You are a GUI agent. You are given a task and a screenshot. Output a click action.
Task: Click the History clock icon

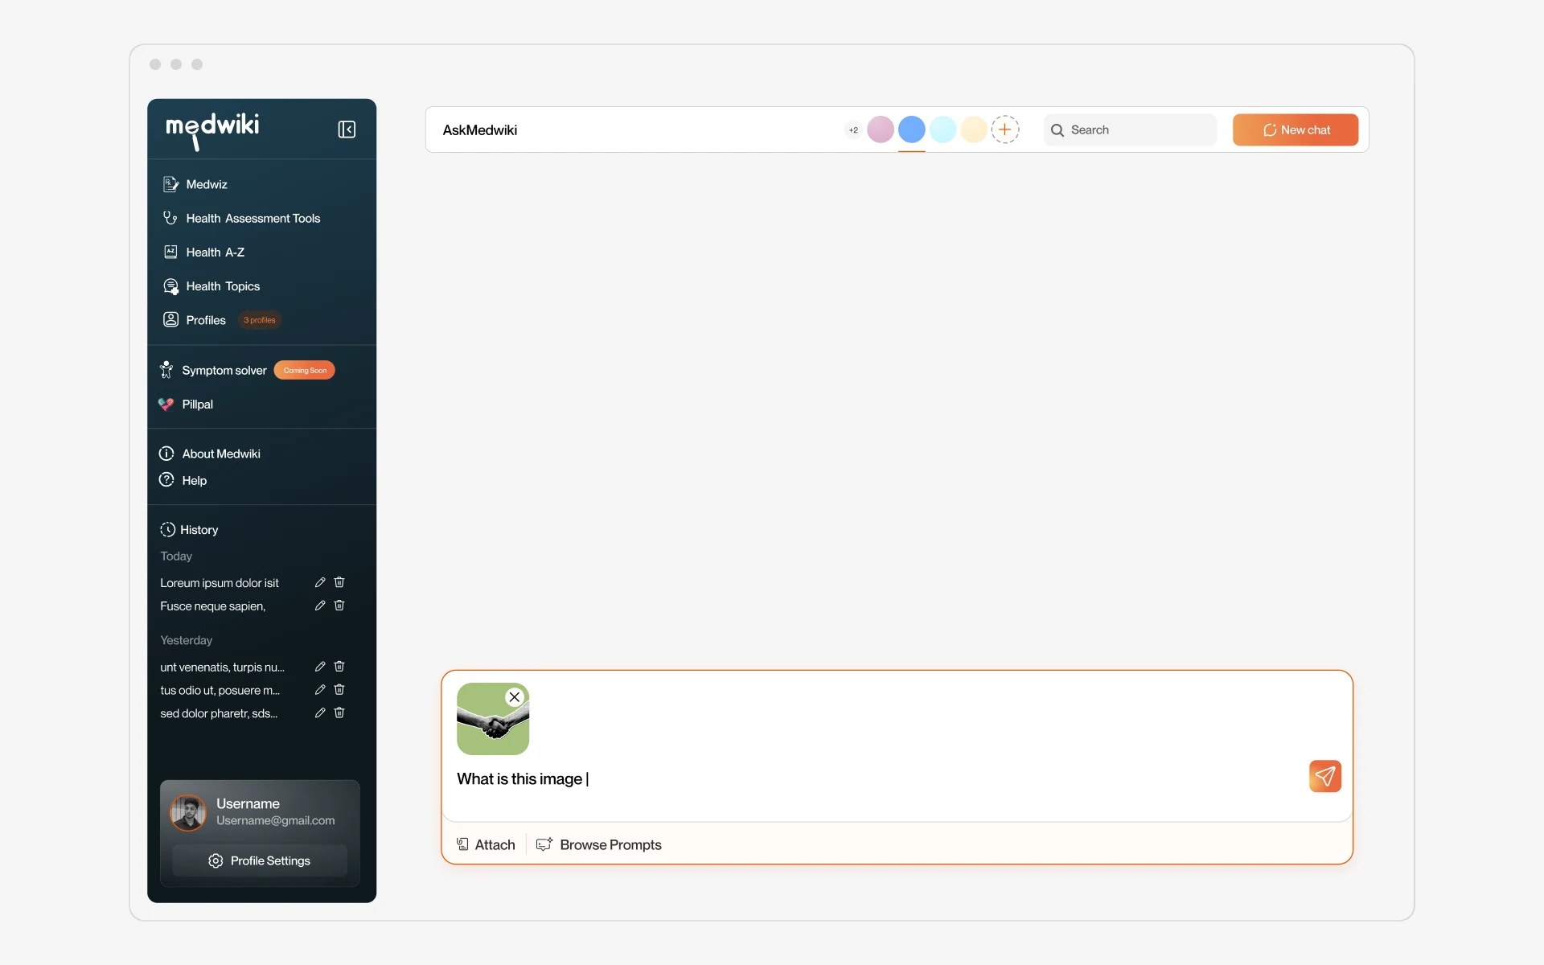point(167,530)
